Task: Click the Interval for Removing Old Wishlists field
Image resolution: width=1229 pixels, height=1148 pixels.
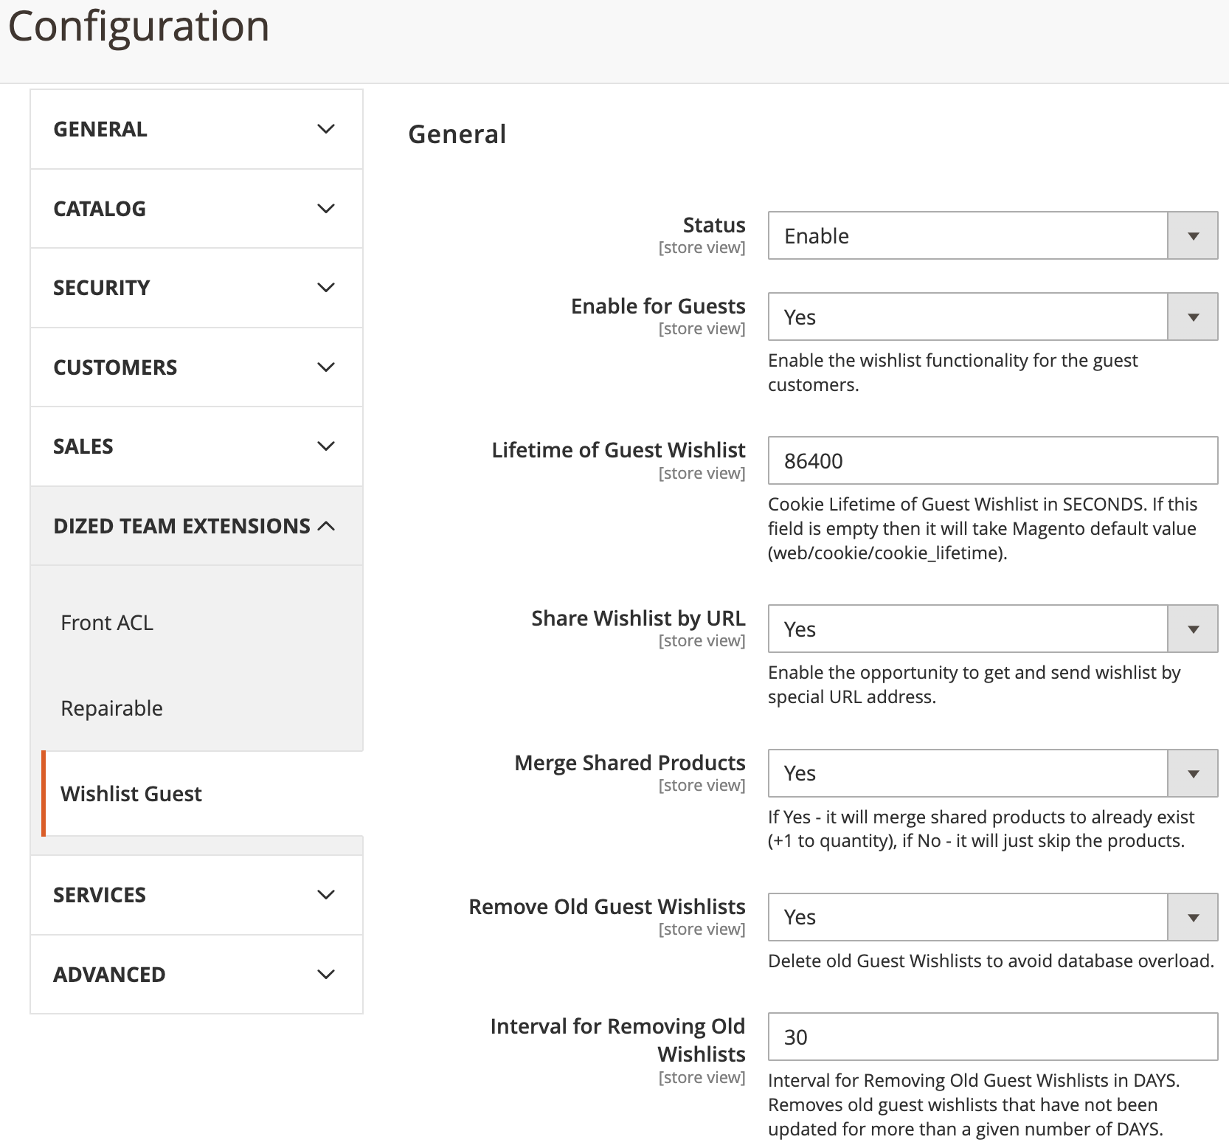Action: pos(993,1037)
